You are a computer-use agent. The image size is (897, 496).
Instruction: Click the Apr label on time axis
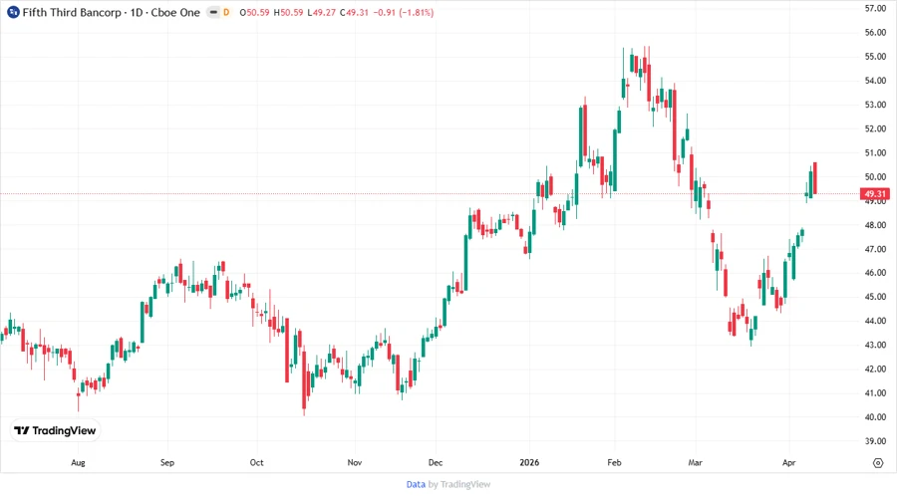click(x=789, y=462)
